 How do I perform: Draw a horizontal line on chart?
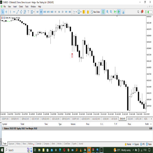pos(14,12)
